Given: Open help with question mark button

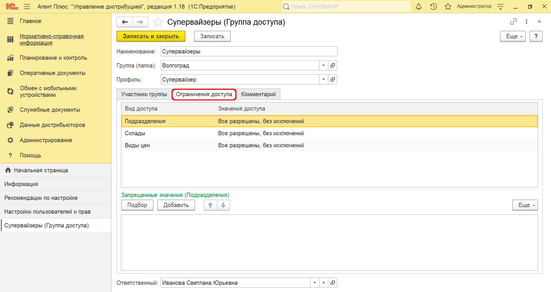Looking at the screenshot, I should pyautogui.click(x=536, y=36).
